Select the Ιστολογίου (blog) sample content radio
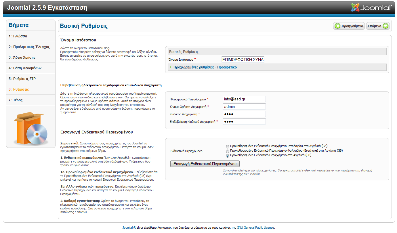 click(x=228, y=146)
